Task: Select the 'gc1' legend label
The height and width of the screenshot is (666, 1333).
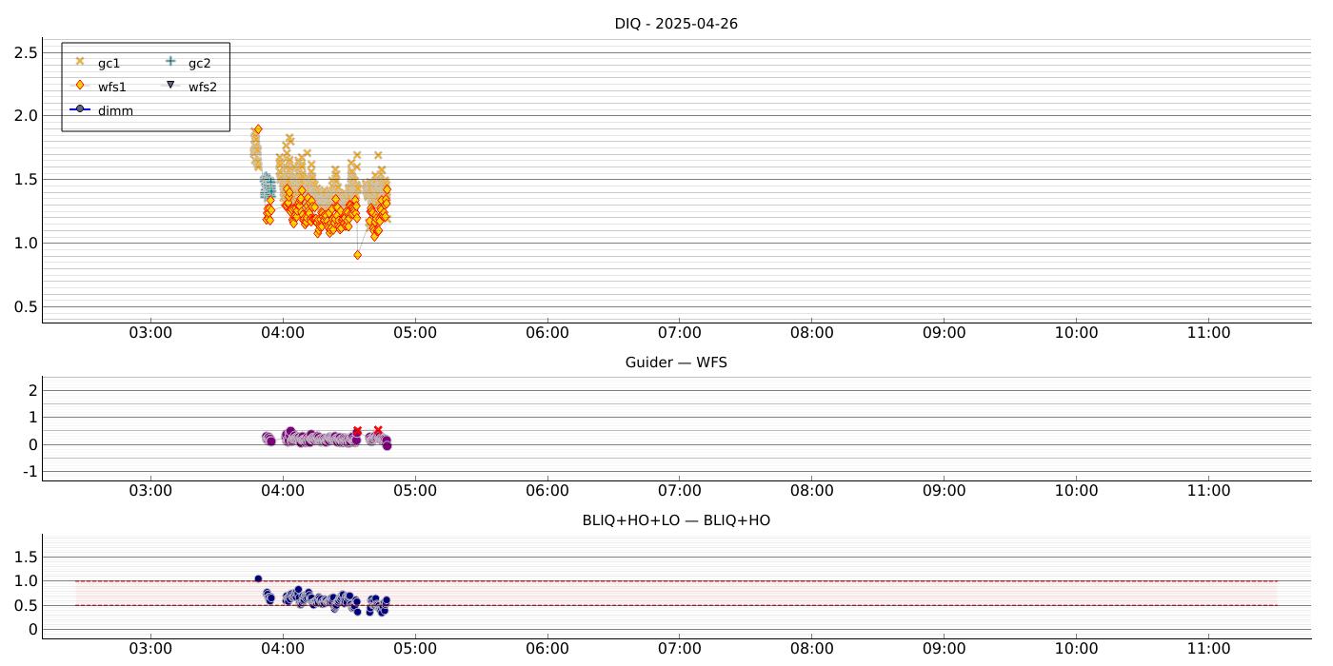Action: pyautogui.click(x=109, y=64)
